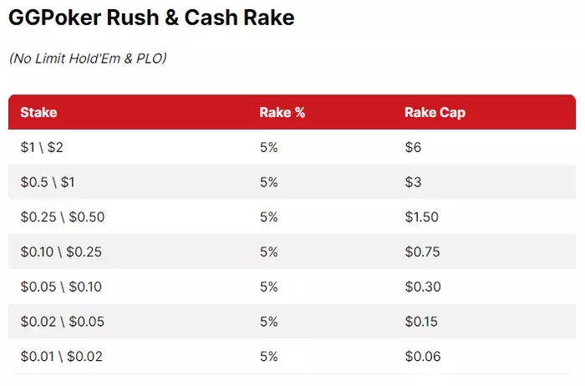Viewport: 585px width, 386px height.
Task: Click the $6 rake cap value
Action: pyautogui.click(x=413, y=147)
